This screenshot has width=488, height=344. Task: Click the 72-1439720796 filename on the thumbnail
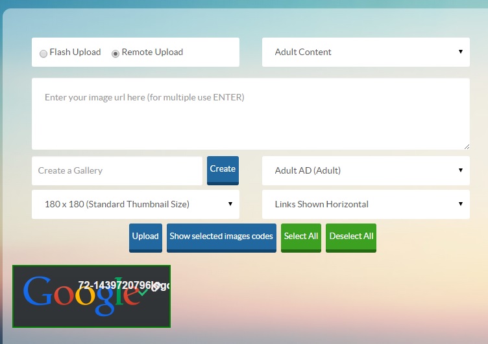114,285
